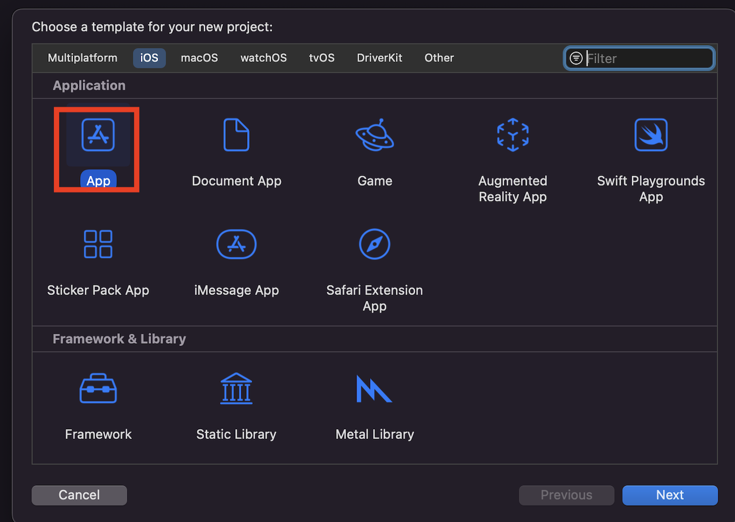Select the Sticker Pack App grid icon
The width and height of the screenshot is (735, 522).
tap(98, 244)
